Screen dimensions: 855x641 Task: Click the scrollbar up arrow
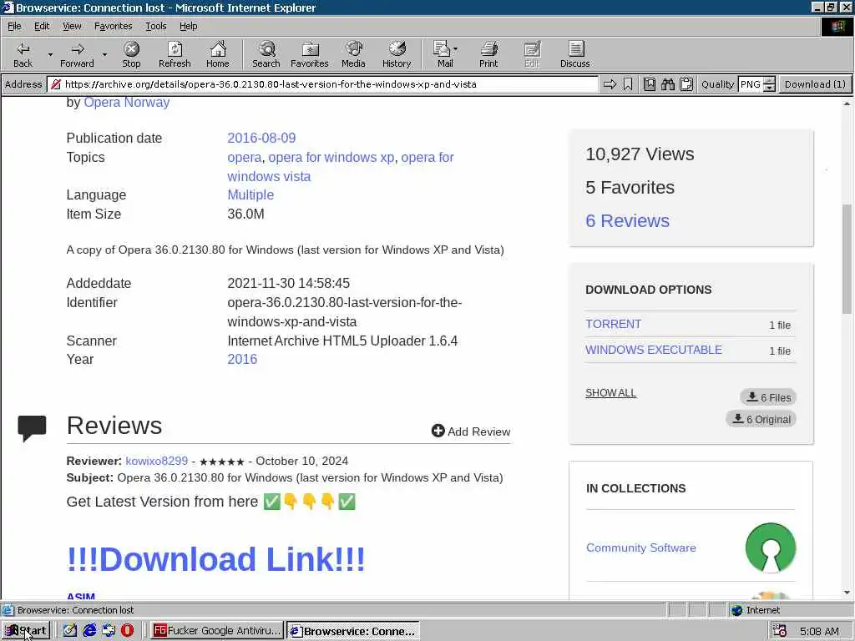(847, 103)
